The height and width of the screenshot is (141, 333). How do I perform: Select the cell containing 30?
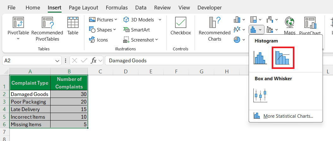pyautogui.click(x=69, y=94)
